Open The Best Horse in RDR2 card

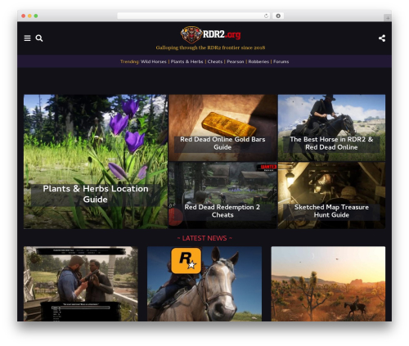[331, 128]
